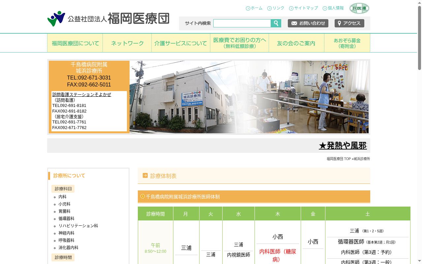Click the arrow icon beside サイトマップ

coord(291,8)
